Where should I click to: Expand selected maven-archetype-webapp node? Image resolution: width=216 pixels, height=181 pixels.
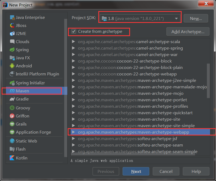73,132
